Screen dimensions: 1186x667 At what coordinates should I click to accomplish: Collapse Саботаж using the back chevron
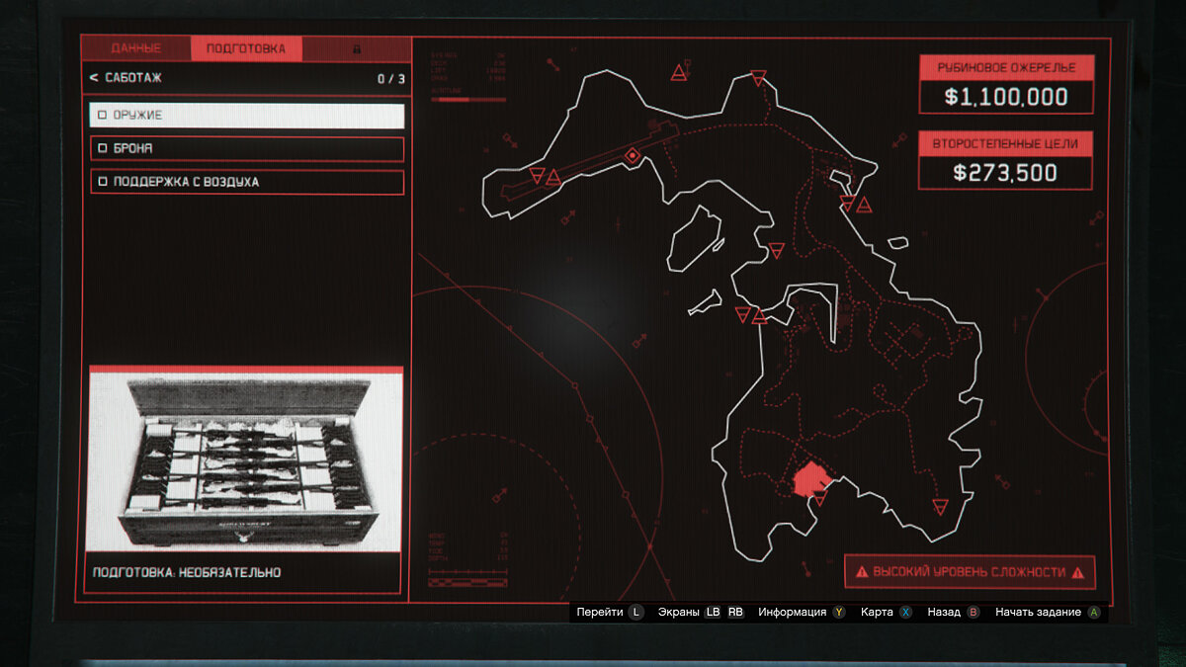[94, 78]
